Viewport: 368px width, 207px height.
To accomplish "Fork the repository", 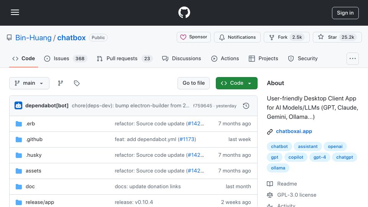I will click(x=287, y=37).
